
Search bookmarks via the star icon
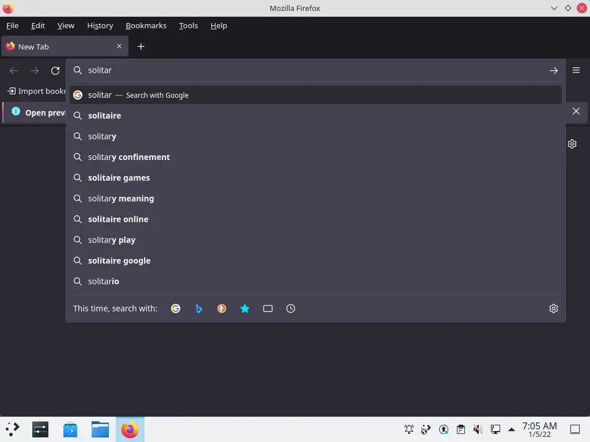(244, 308)
